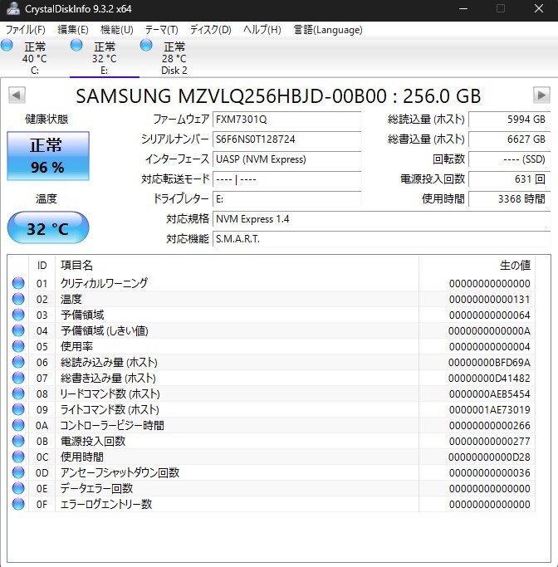
Task: Click the 生の値 column header
Action: click(x=477, y=266)
